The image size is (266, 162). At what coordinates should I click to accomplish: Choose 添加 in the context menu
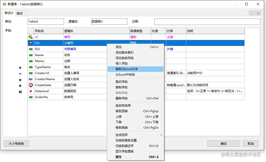click(x=136, y=47)
